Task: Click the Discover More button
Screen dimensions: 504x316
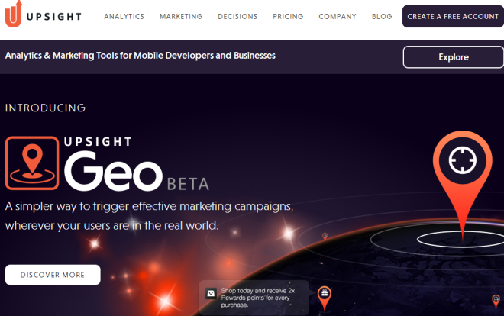Action: tap(53, 275)
